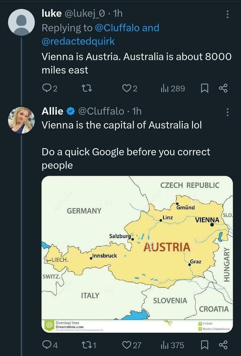241x356 pixels.
Task: Retweet luke's tweet
Action: [x=87, y=88]
